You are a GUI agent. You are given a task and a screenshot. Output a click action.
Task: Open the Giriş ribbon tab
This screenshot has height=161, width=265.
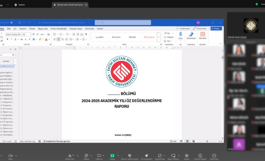(2, 29)
